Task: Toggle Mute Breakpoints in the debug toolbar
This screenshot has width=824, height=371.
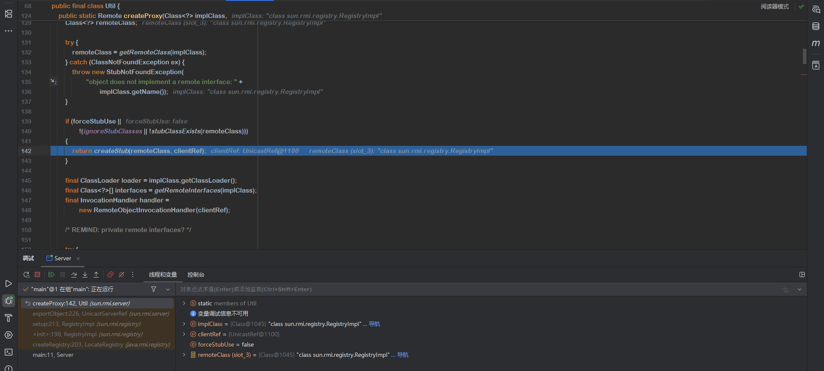Action: coord(122,274)
